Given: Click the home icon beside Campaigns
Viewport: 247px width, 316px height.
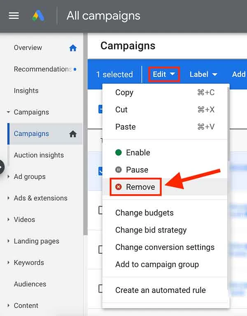Looking at the screenshot, I should [x=73, y=134].
